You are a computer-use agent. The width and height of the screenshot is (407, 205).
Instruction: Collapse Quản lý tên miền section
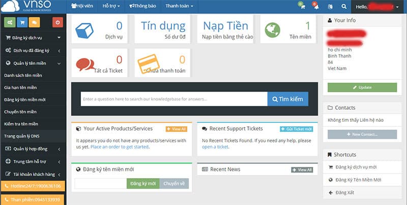click(33, 63)
